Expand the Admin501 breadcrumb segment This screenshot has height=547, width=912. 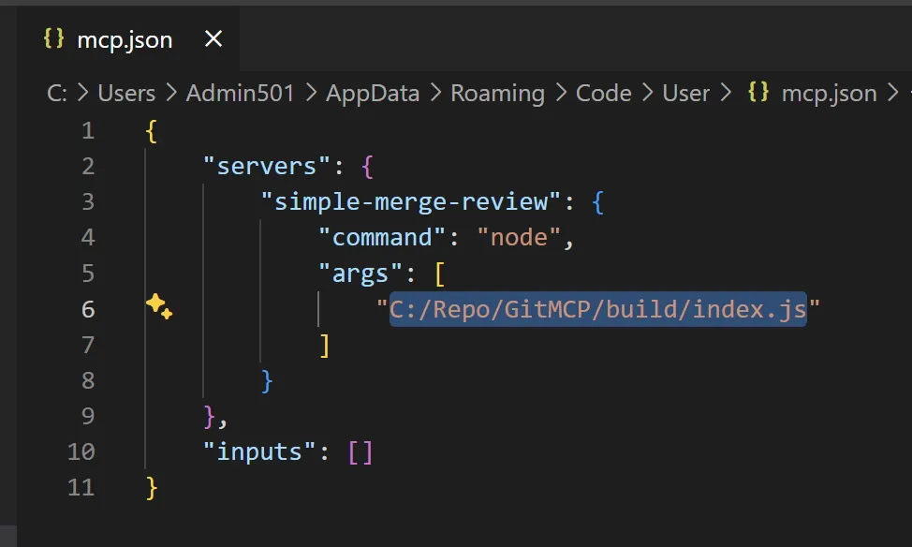coord(240,94)
